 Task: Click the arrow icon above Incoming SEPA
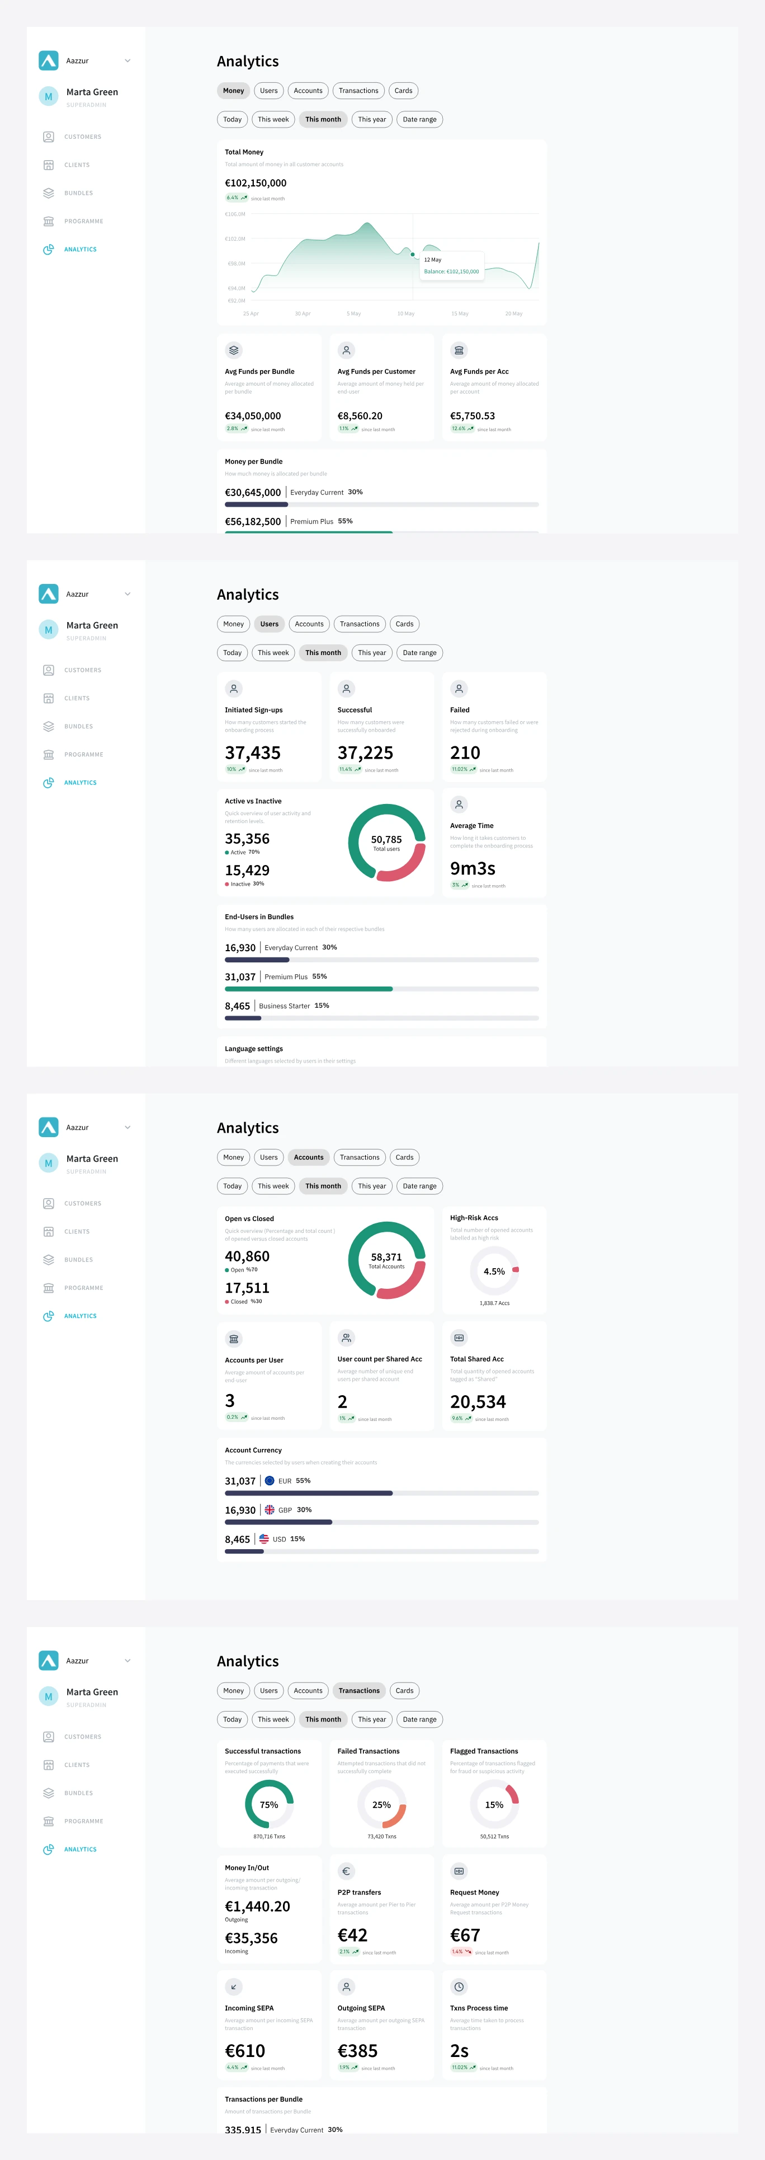tap(234, 1987)
